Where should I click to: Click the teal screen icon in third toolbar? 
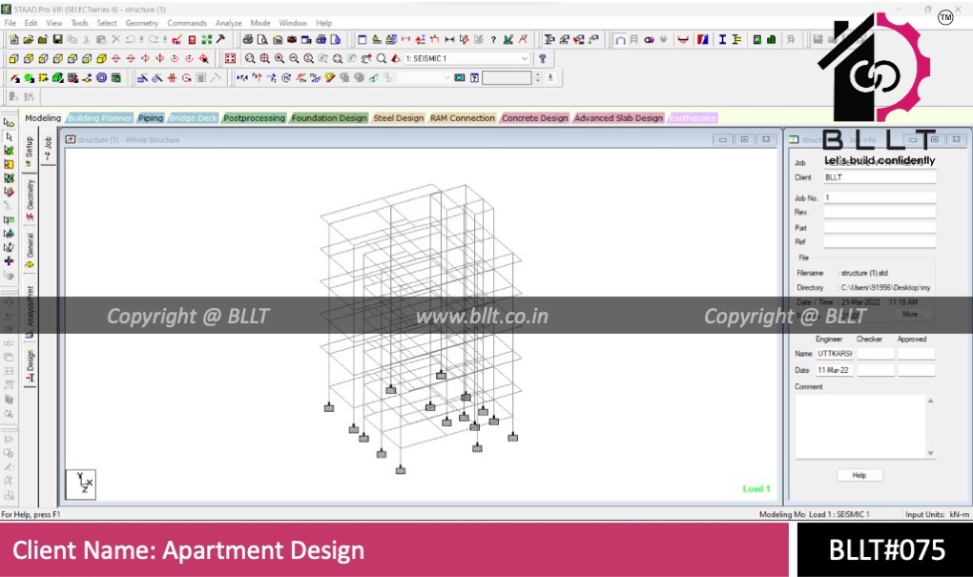click(x=459, y=77)
